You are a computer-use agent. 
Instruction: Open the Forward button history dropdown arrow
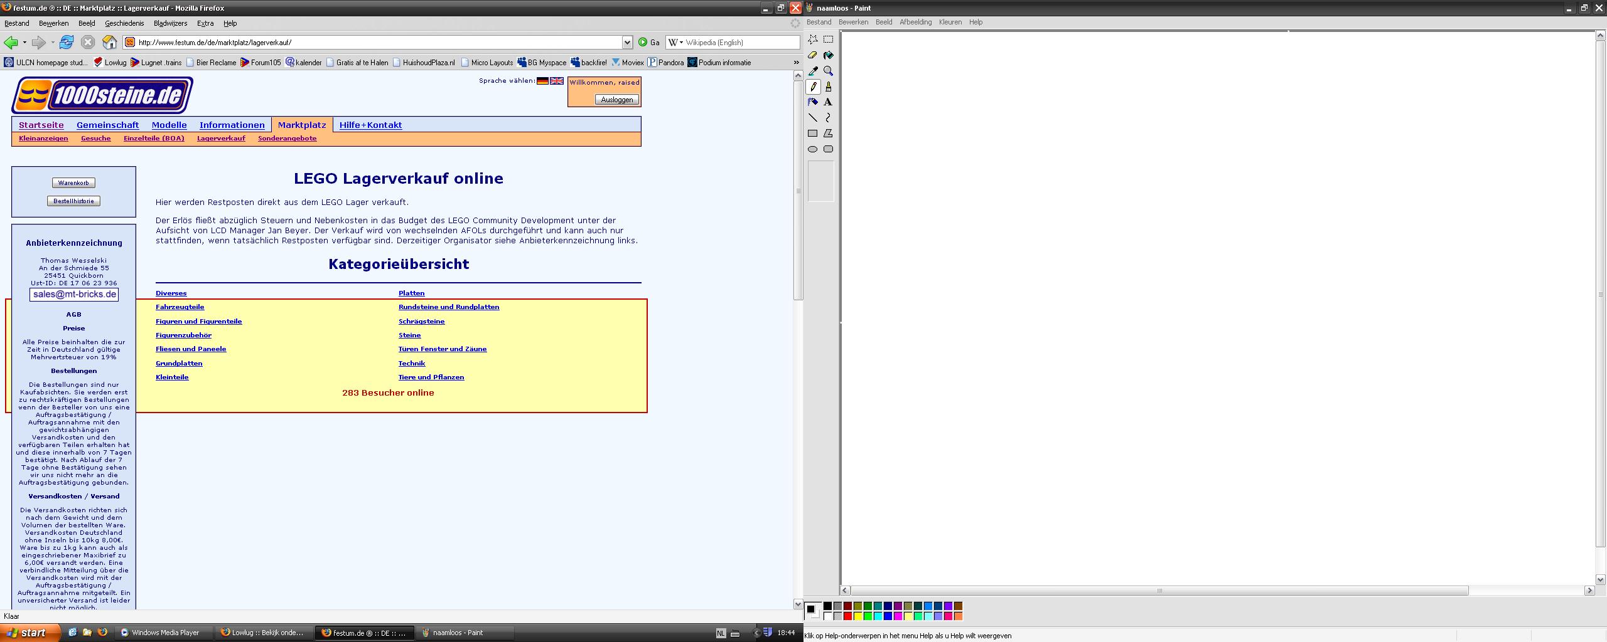[x=53, y=43]
